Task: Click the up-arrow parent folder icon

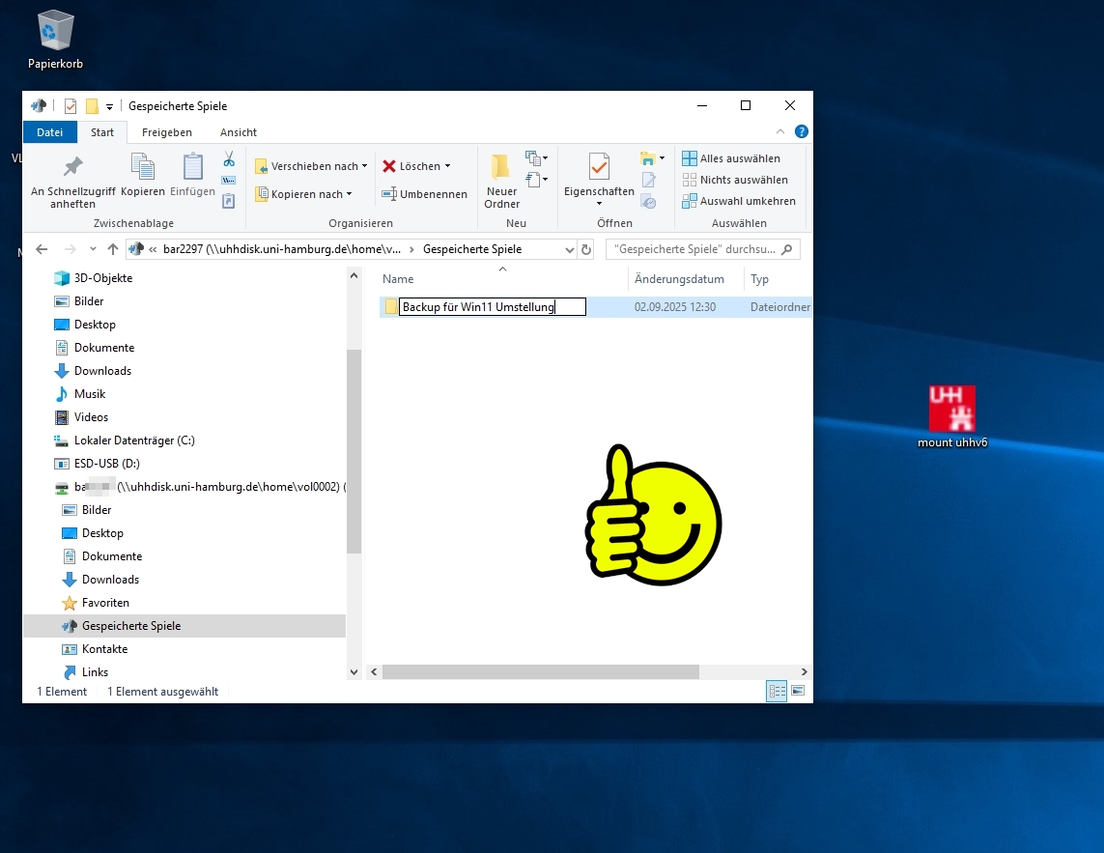Action: (x=113, y=249)
